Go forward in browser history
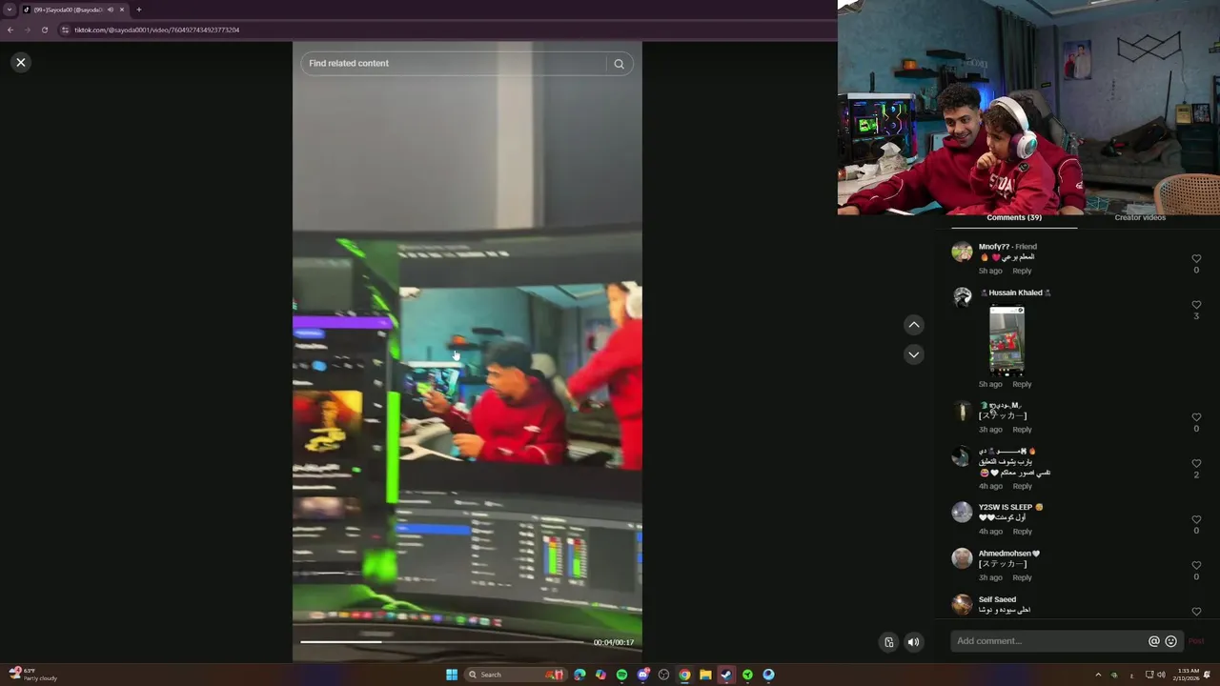 (x=27, y=30)
